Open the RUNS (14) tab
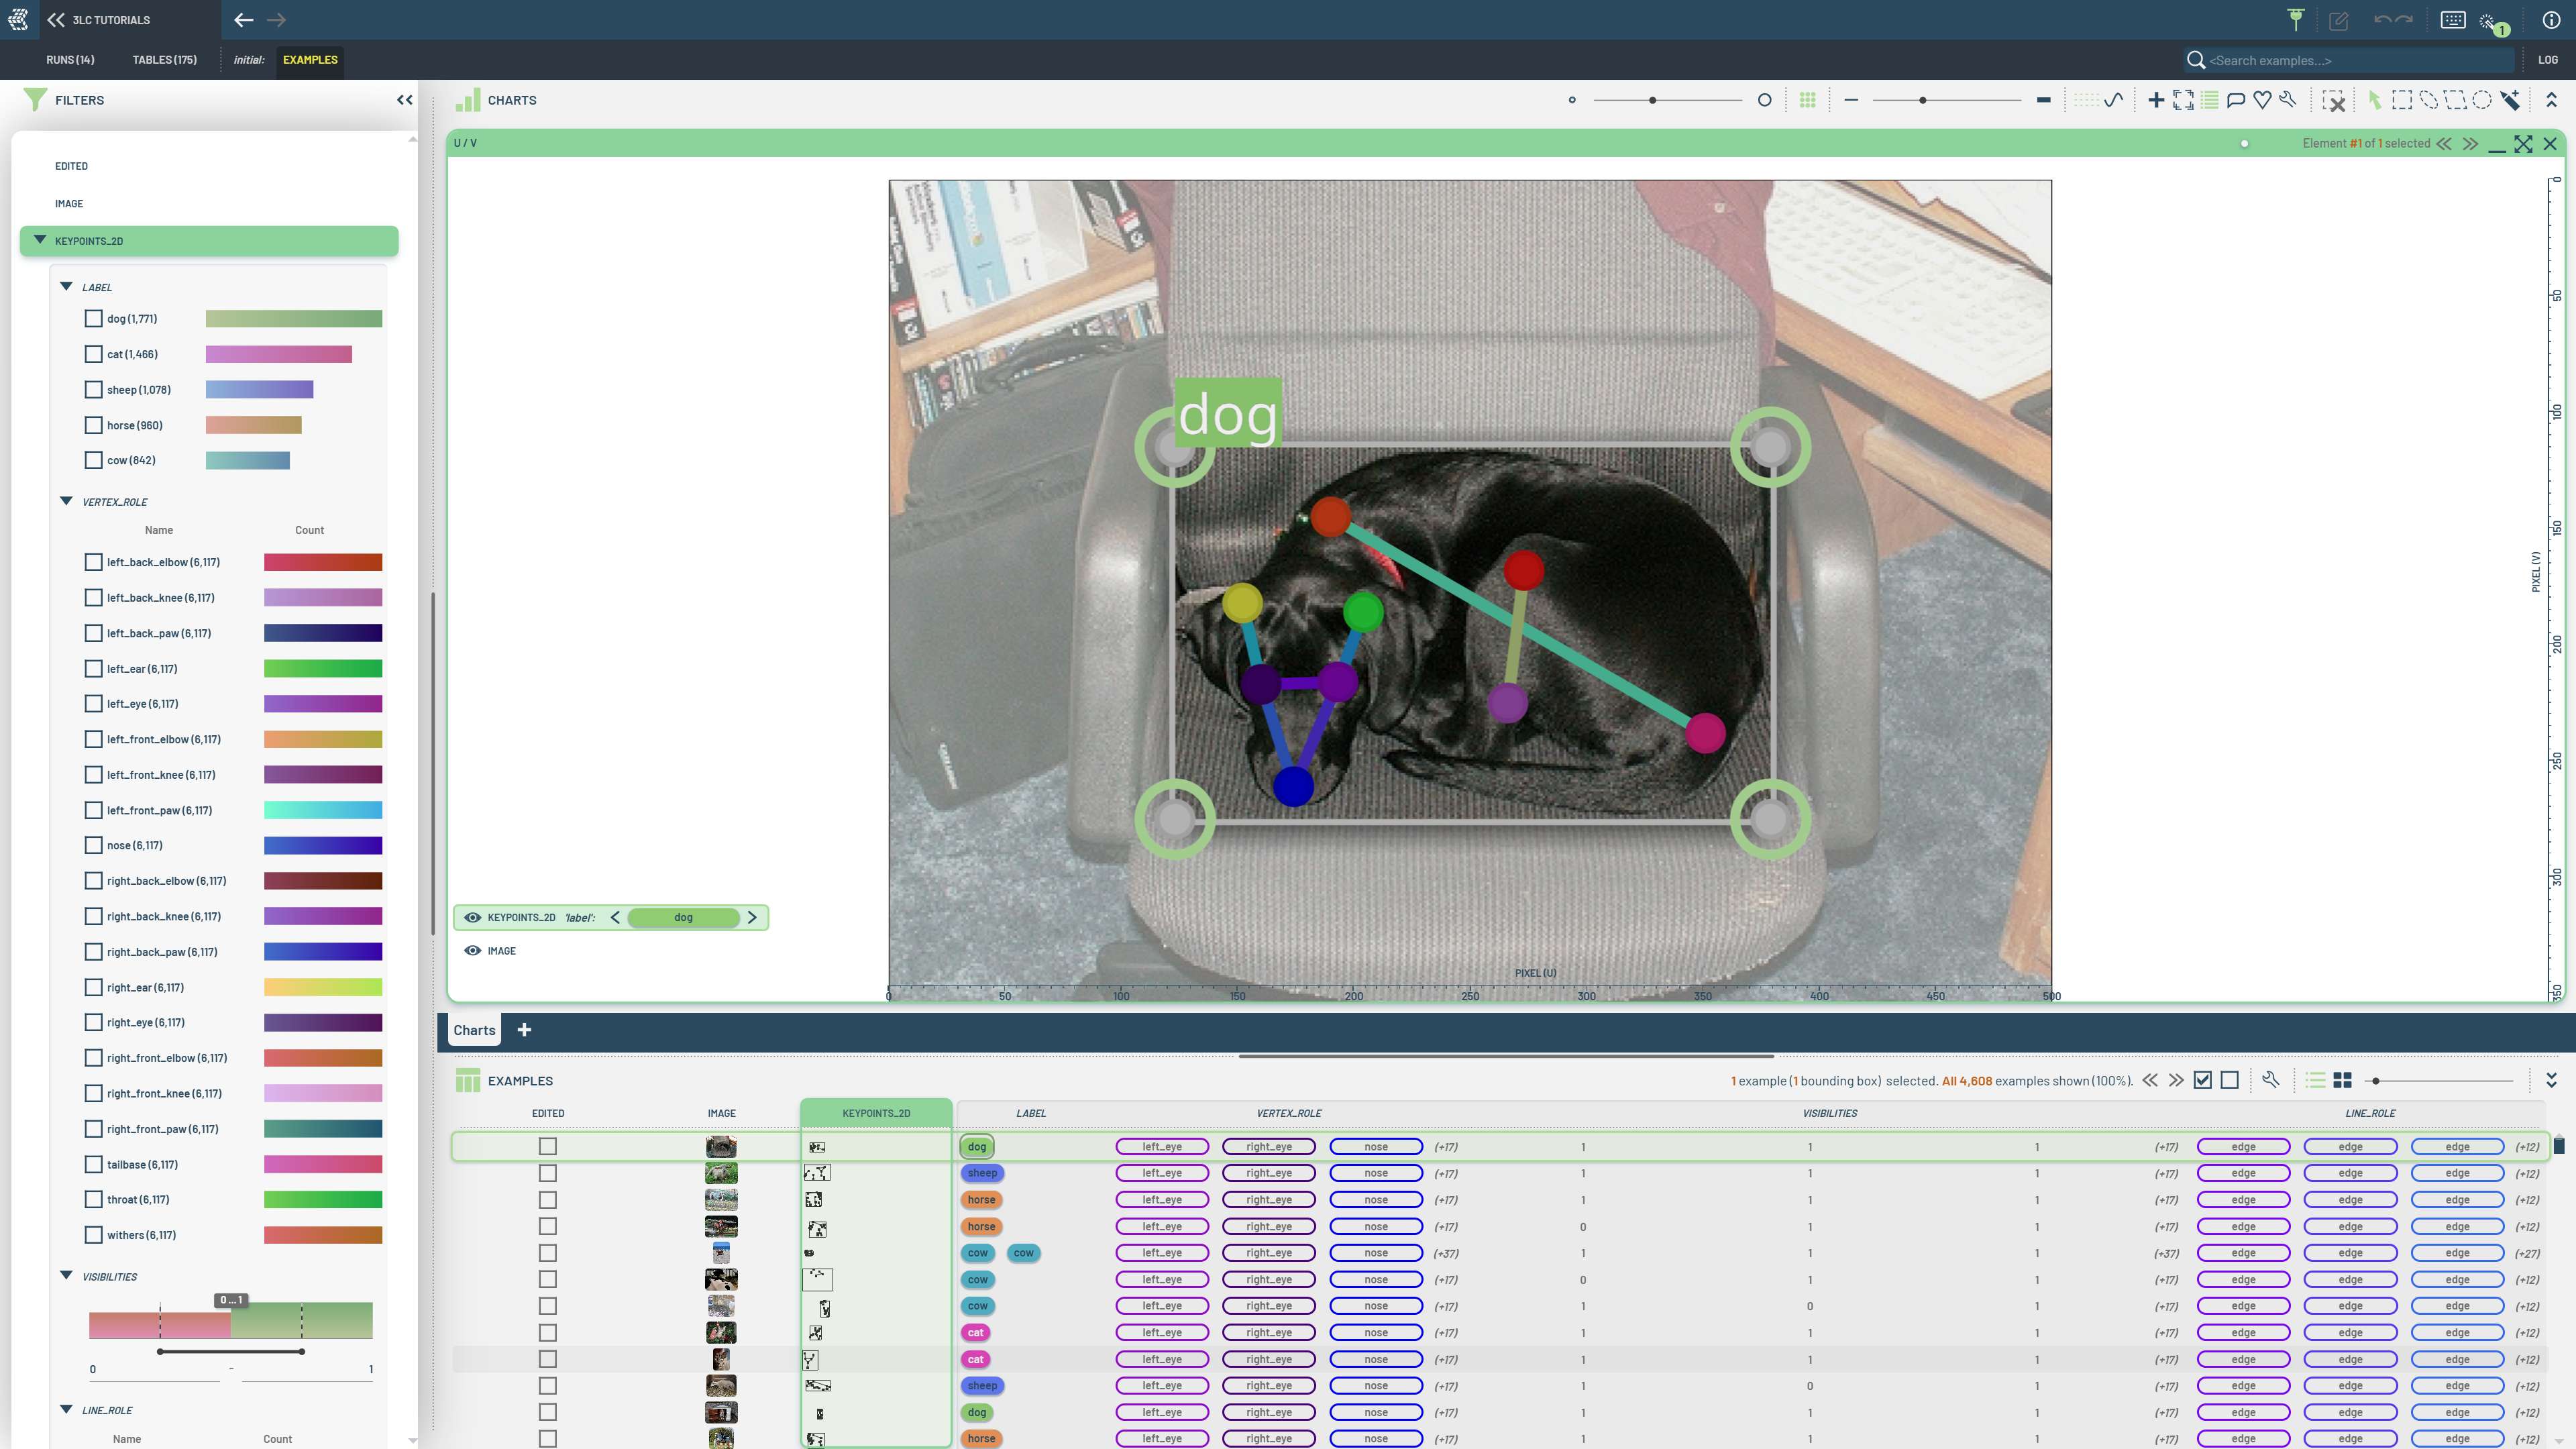 (x=70, y=60)
